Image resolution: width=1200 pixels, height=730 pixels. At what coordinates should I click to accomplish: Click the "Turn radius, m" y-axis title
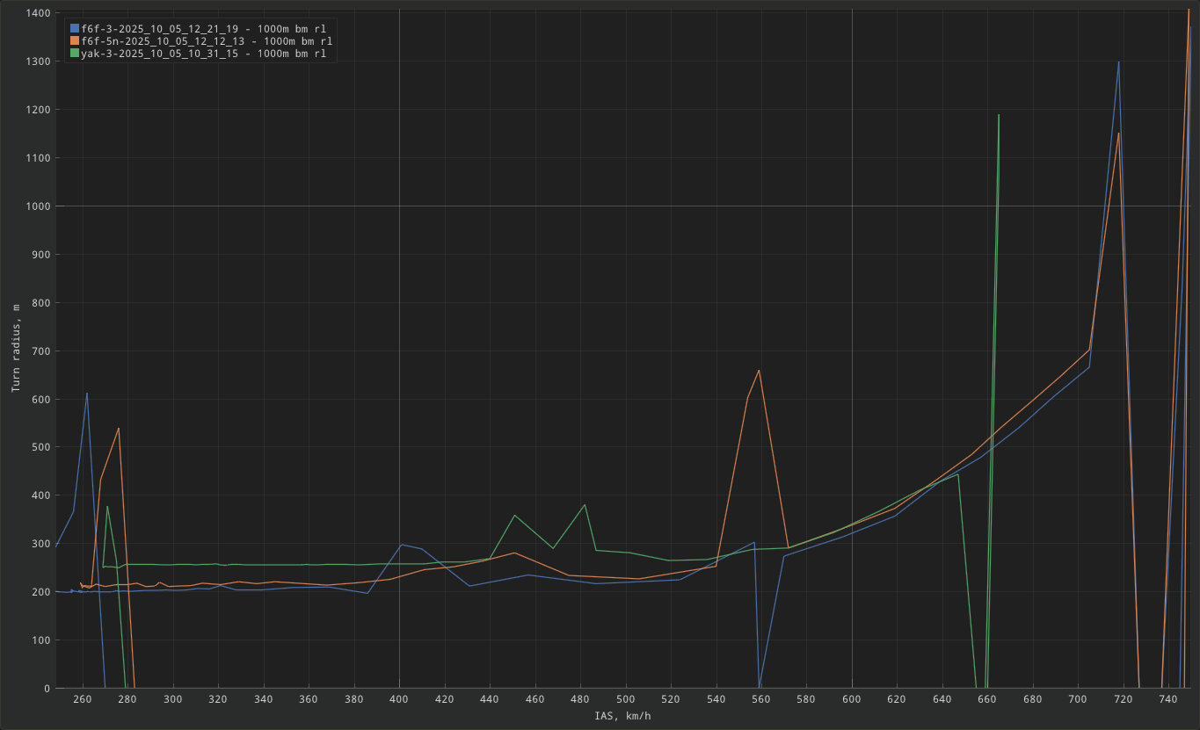15,348
